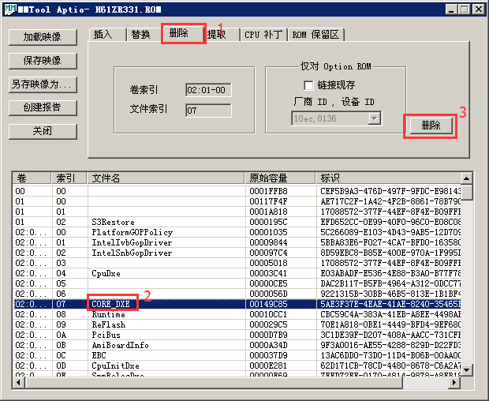489x401 pixels.
Task: Sort by 原始容量 column header
Action: pyautogui.click(x=280, y=178)
